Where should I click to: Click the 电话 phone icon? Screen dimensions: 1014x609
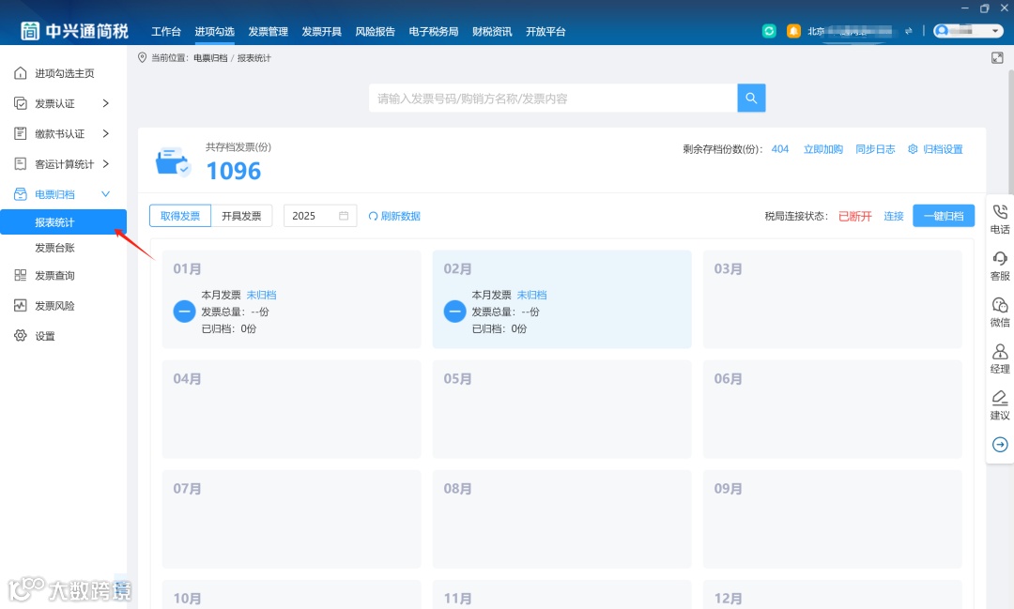point(1000,211)
